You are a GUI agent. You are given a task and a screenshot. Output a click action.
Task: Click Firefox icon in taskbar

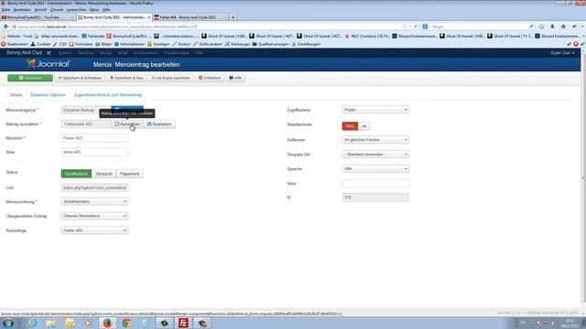click(107, 323)
